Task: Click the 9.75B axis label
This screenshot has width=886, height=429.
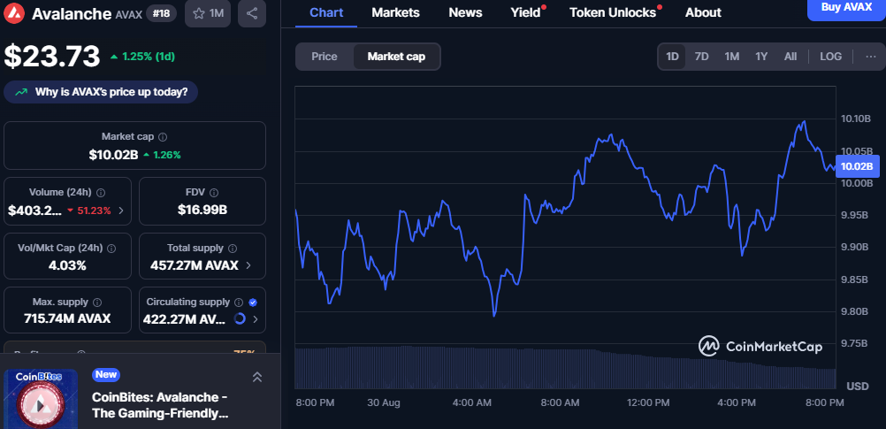Action: [854, 343]
